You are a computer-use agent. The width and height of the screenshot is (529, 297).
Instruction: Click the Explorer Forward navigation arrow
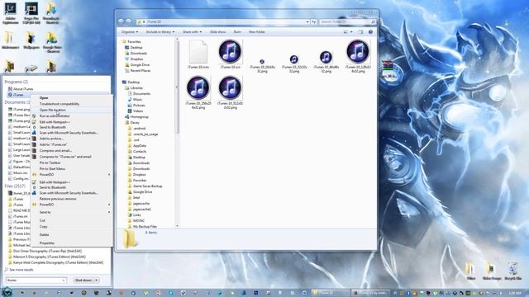[x=129, y=21]
